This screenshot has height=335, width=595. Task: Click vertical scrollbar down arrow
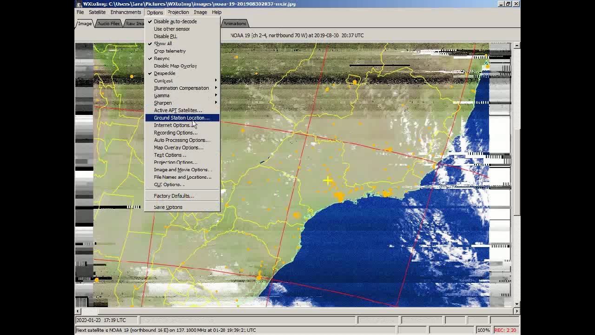(x=516, y=304)
